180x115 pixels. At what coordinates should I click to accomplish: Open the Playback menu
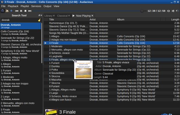click(x=13, y=6)
